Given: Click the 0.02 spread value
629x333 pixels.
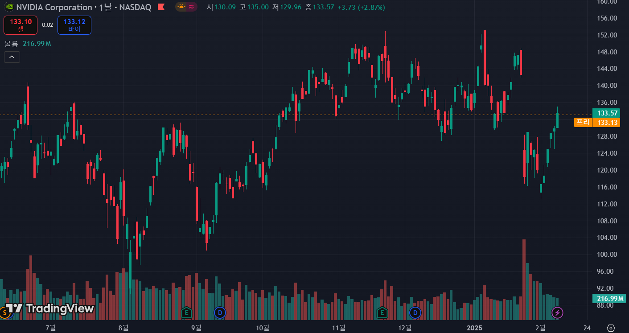Looking at the screenshot, I should click(x=47, y=25).
